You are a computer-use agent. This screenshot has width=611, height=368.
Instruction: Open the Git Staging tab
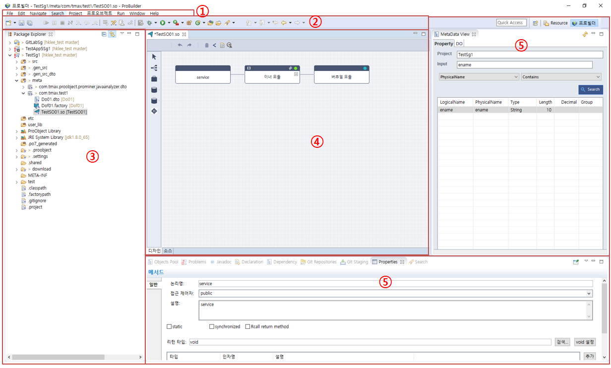tap(354, 262)
